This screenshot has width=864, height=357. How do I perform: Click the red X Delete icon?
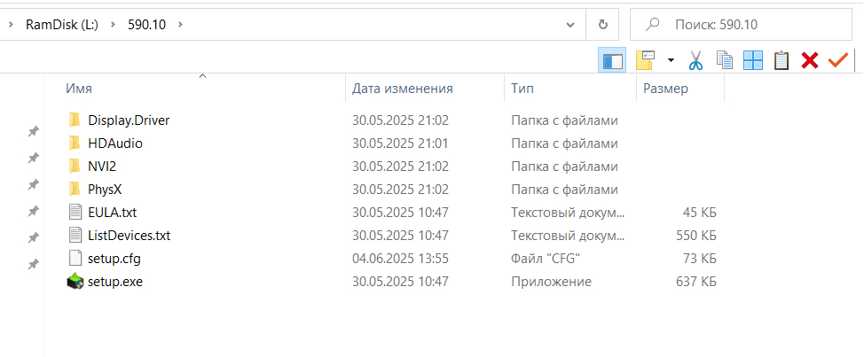tap(810, 60)
